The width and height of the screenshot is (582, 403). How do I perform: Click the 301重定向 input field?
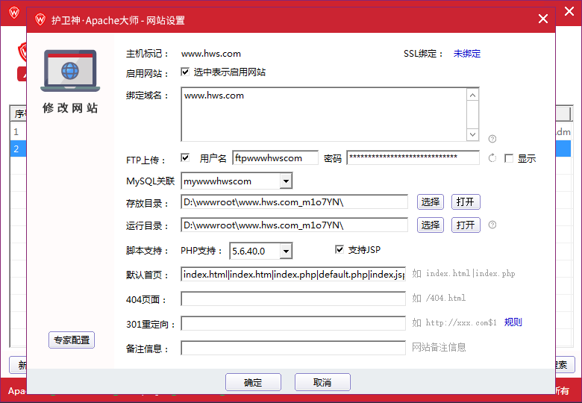point(292,323)
